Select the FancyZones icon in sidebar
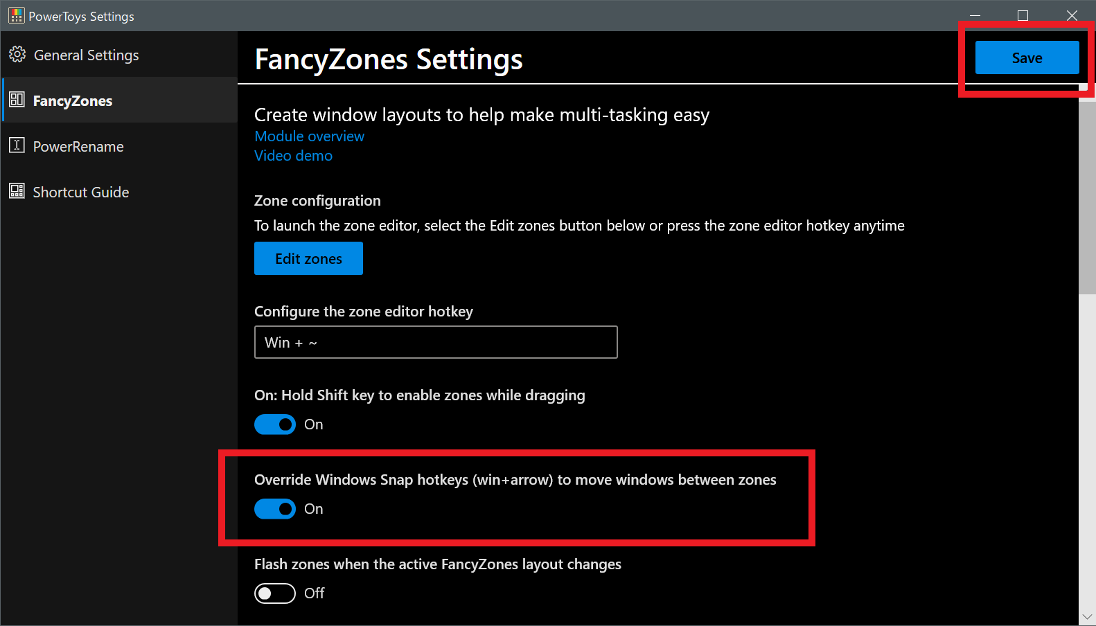 coord(17,100)
